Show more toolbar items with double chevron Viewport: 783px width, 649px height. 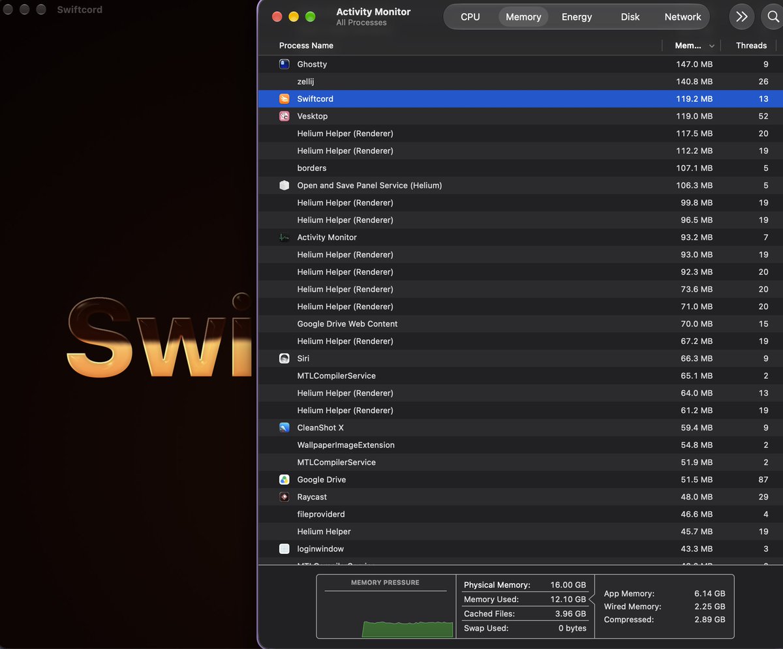tap(742, 17)
